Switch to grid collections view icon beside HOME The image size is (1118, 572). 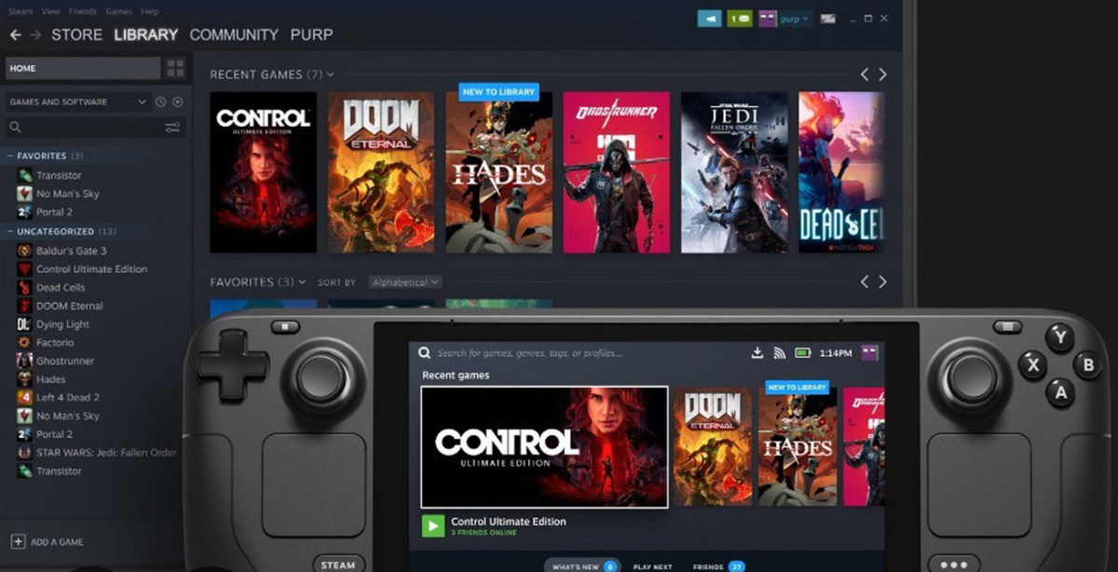(x=175, y=68)
